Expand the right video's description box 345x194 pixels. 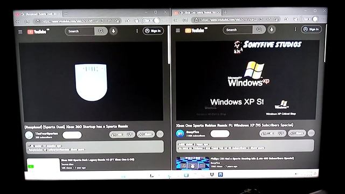245,145
